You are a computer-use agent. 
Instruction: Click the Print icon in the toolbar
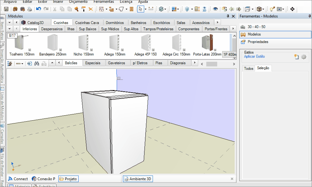click(x=30, y=9)
